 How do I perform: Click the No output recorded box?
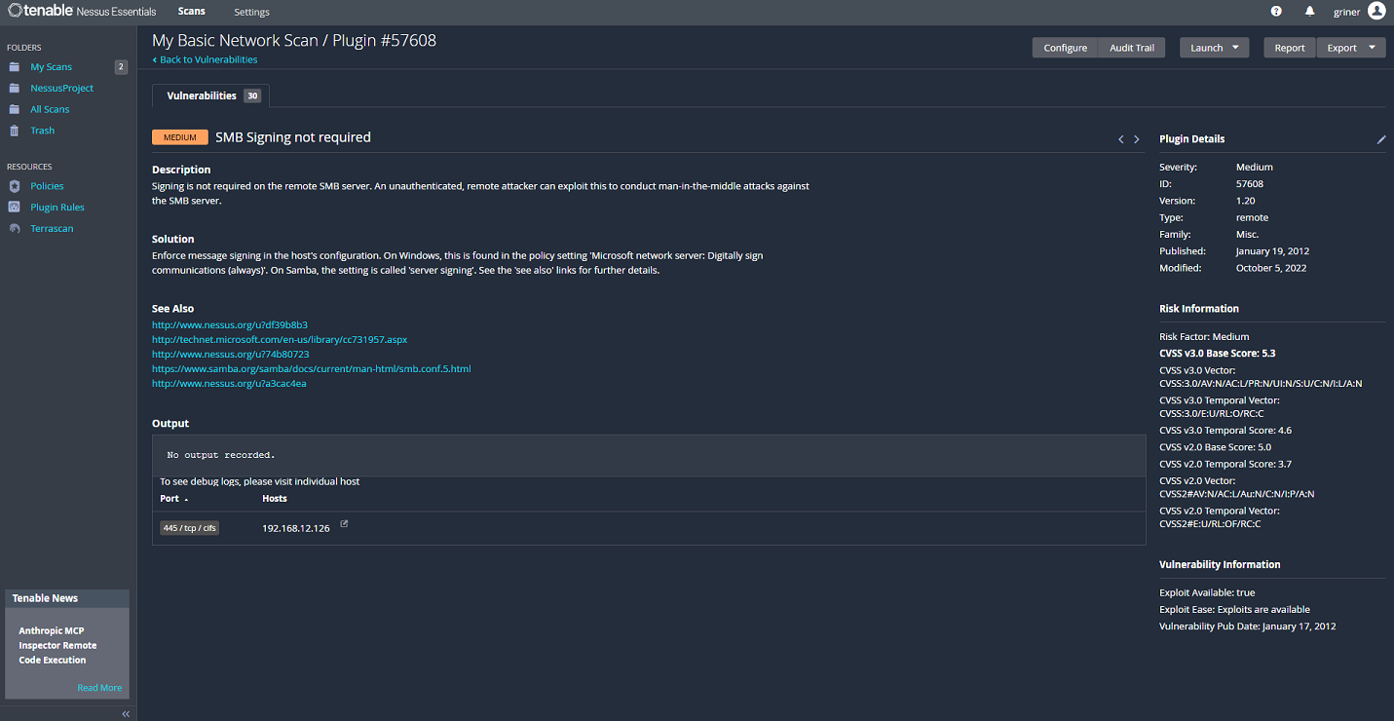(649, 455)
